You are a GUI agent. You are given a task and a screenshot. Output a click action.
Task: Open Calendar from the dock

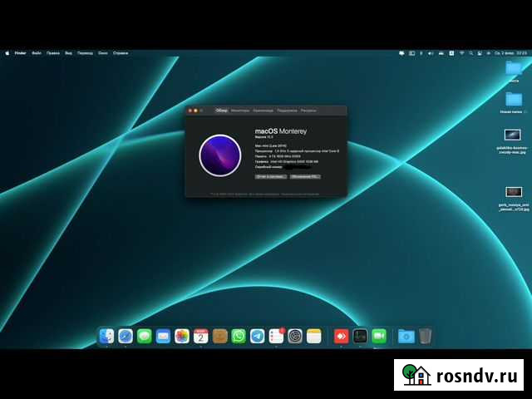[x=201, y=336]
